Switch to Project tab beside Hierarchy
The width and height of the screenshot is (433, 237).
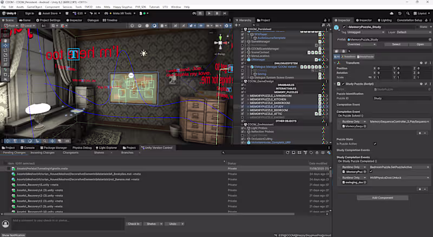(x=264, y=20)
